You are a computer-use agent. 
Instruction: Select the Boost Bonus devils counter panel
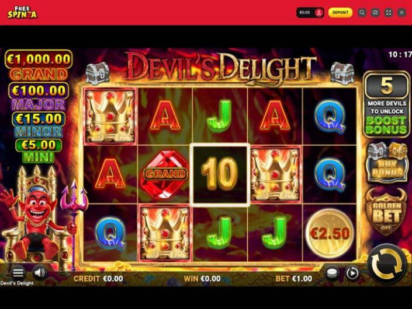click(x=386, y=105)
